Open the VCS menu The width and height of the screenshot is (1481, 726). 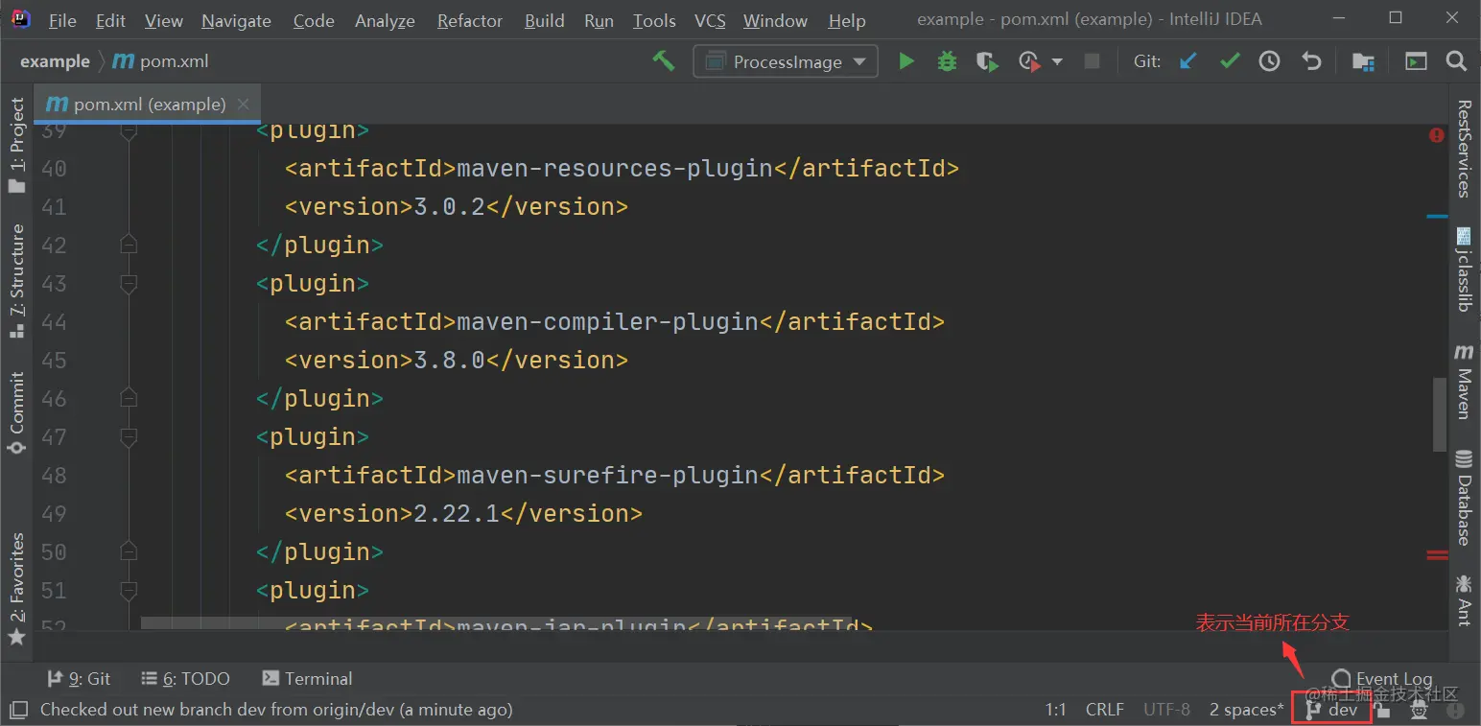(x=710, y=20)
